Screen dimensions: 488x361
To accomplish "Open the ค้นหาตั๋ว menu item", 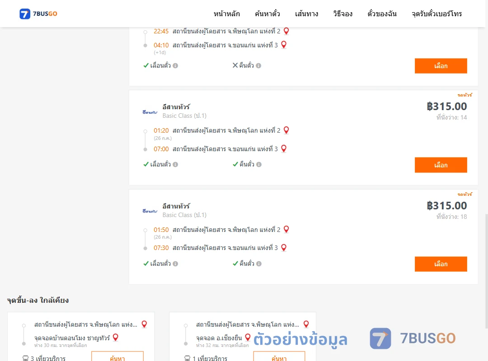I will pyautogui.click(x=267, y=14).
